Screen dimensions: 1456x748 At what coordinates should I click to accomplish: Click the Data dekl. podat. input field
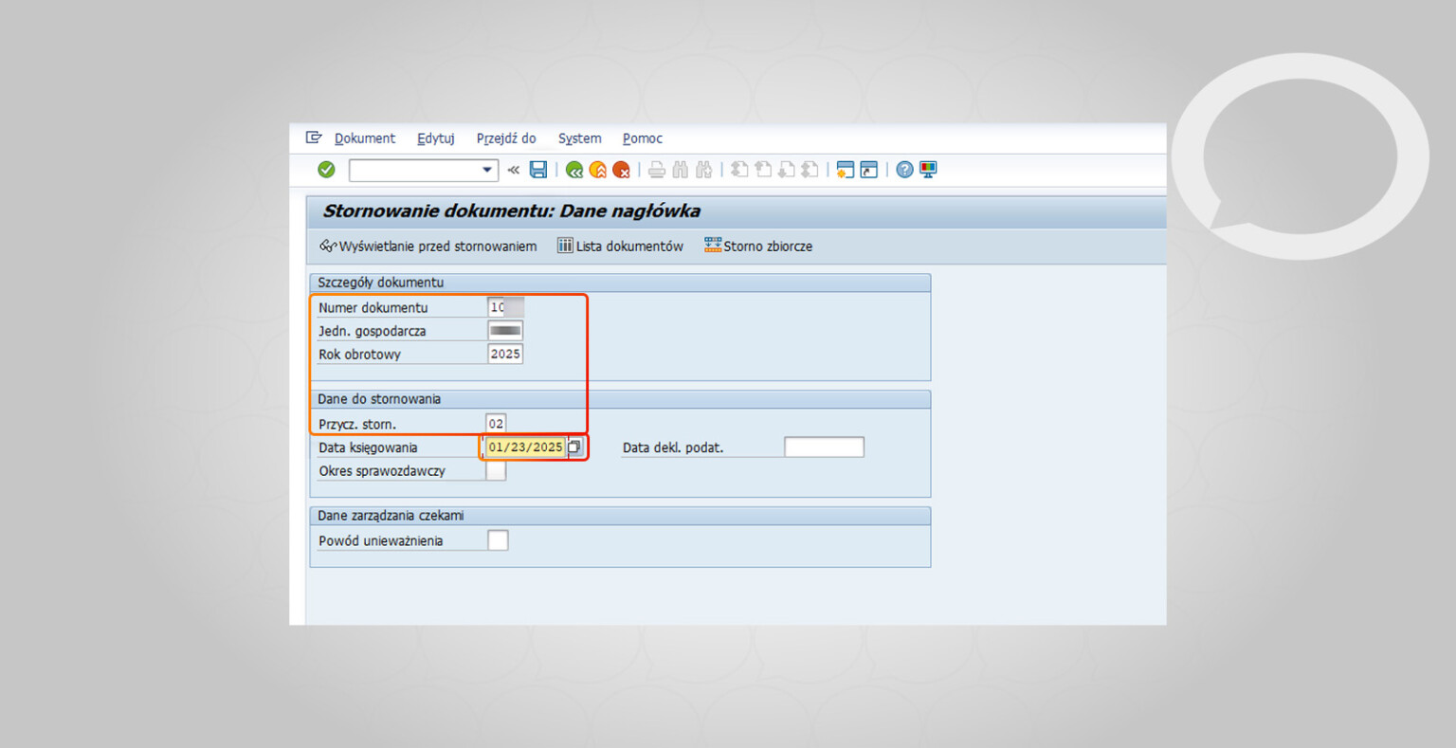[x=824, y=447]
